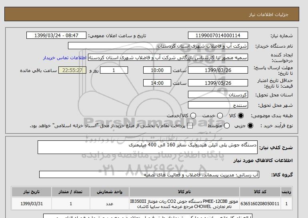This screenshot has height=218, width=308.
Task: Click the response deadline date 1399/03/26
Action: [218, 70]
